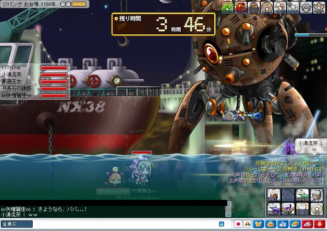Image resolution: width=327 pixels, height=231 pixels.
Task: Select party member 小湊流奈 in the party list
Action: point(11,75)
